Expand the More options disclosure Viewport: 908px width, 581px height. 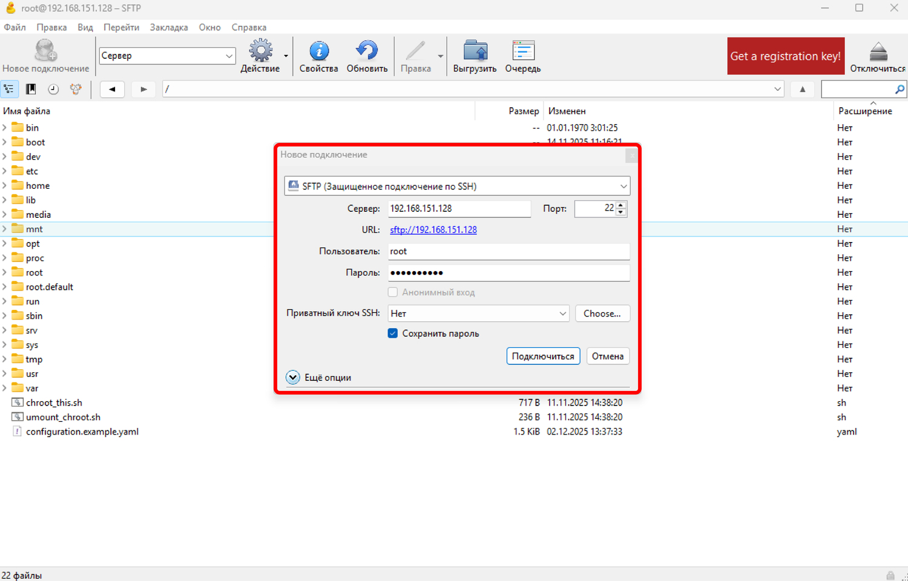[x=293, y=378]
